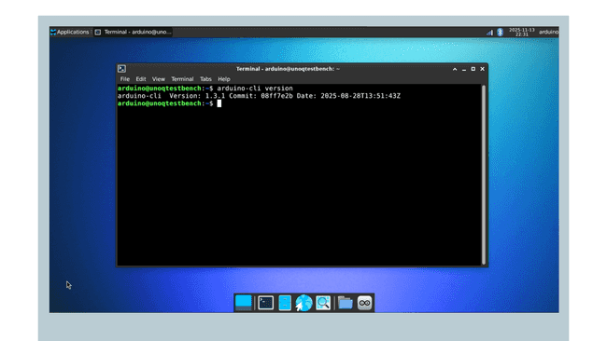The image size is (607, 341).
Task: Open the File Manager dock icon
Action: point(285,303)
